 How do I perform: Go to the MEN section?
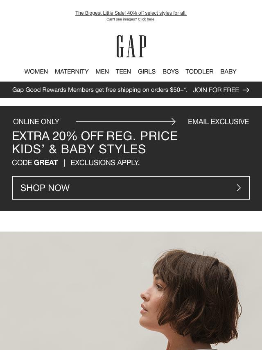102,71
